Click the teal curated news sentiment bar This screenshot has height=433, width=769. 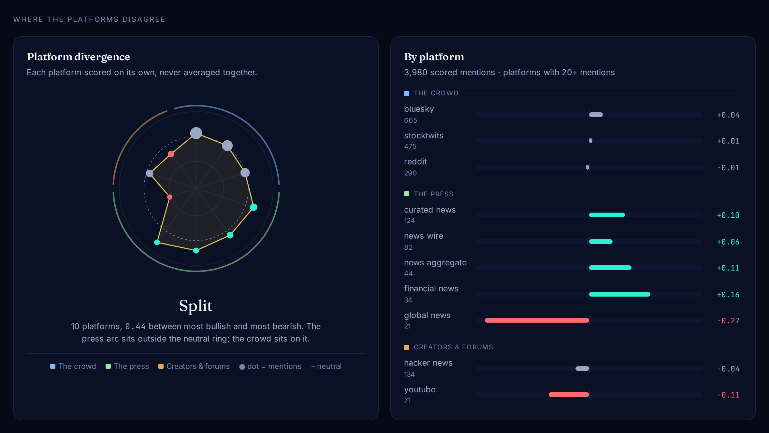[x=607, y=215]
